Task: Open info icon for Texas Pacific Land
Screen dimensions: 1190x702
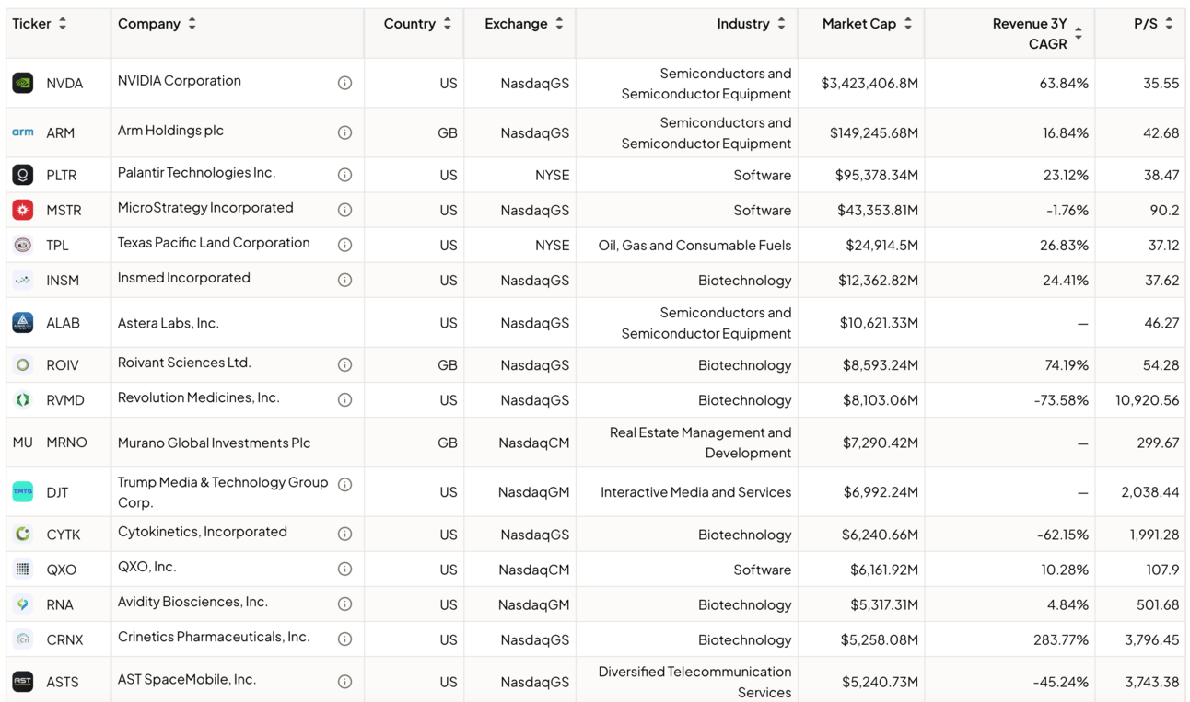Action: pyautogui.click(x=344, y=245)
